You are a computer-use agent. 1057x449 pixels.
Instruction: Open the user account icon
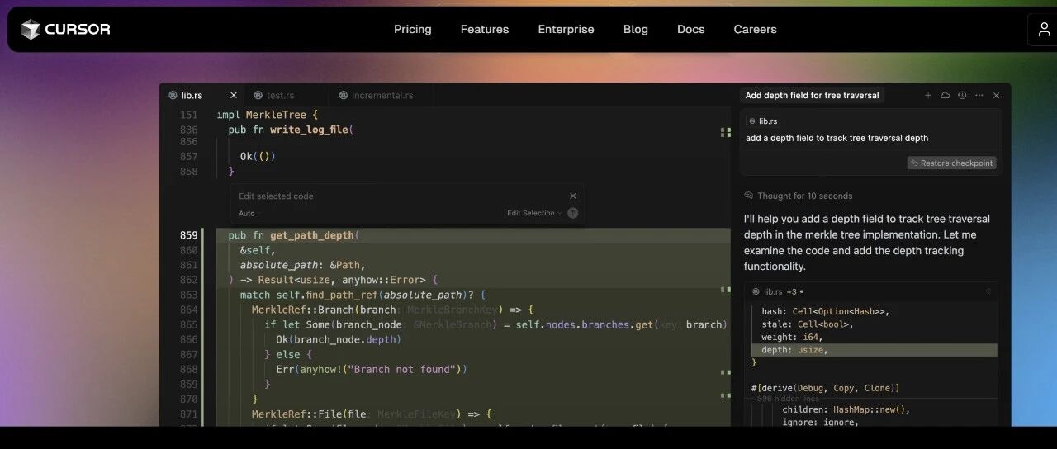click(1044, 30)
